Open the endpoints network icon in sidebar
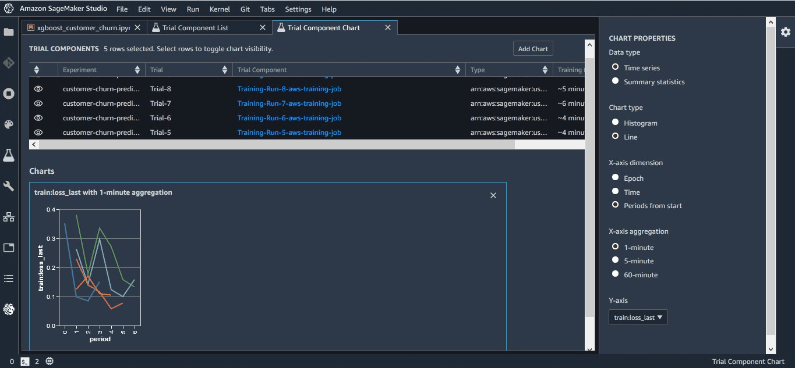795x368 pixels. [x=9, y=217]
